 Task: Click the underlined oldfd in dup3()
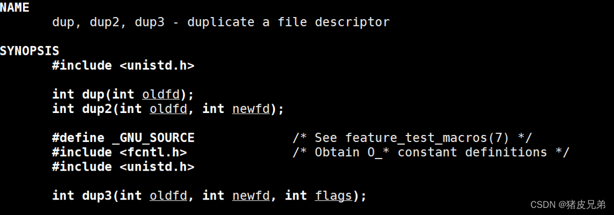tap(169, 195)
